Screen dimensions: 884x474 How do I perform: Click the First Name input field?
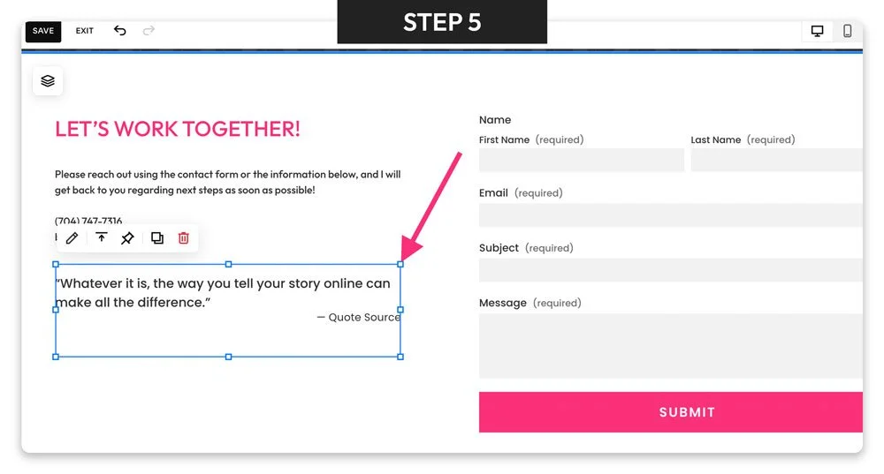click(x=582, y=160)
